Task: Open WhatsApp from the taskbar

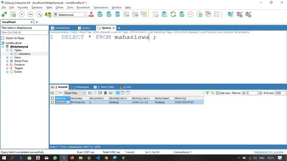Action: [x=55, y=158]
